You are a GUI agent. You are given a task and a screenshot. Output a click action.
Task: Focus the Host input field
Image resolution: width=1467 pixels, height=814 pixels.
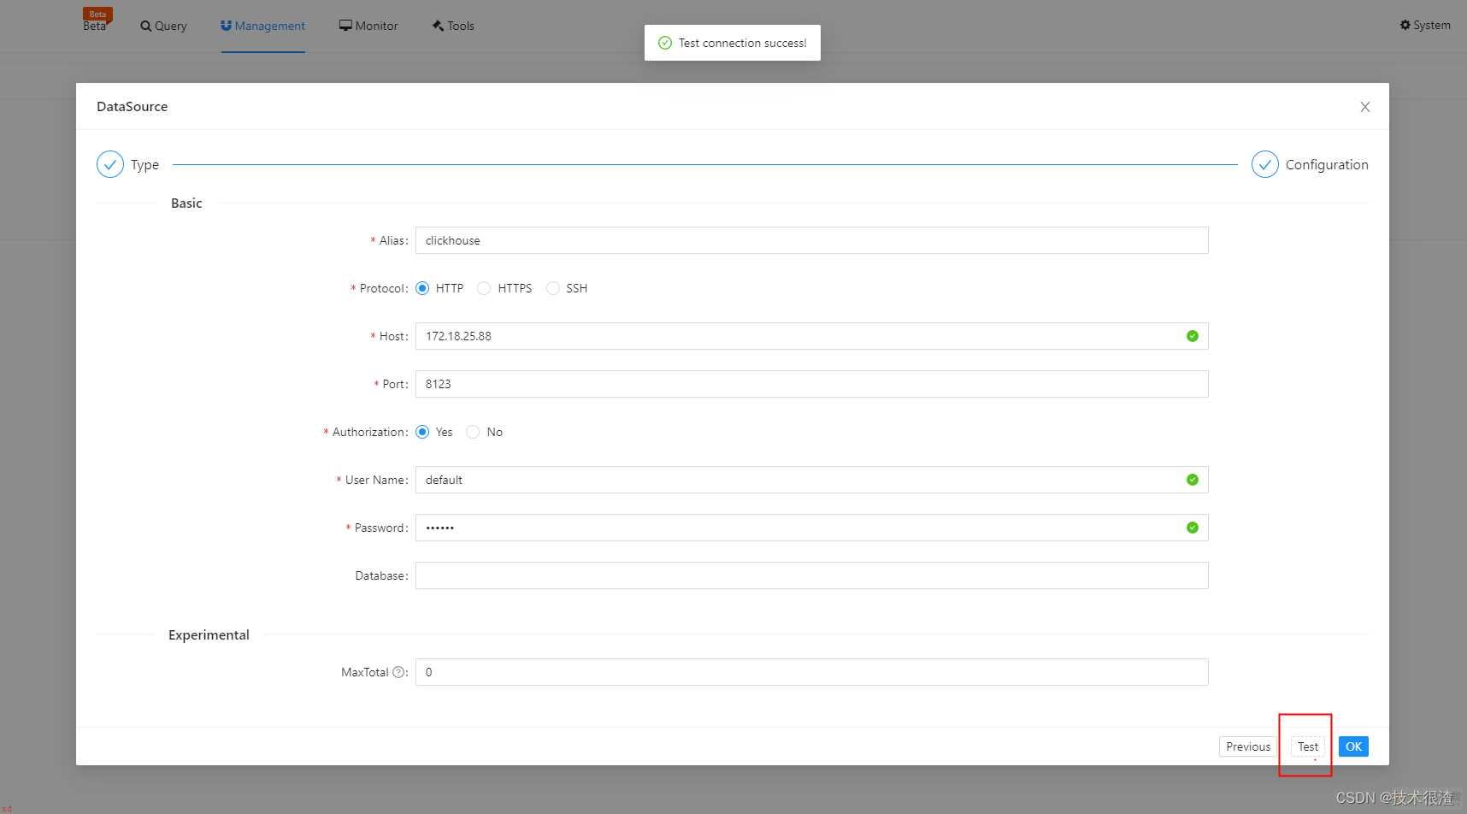click(x=811, y=336)
